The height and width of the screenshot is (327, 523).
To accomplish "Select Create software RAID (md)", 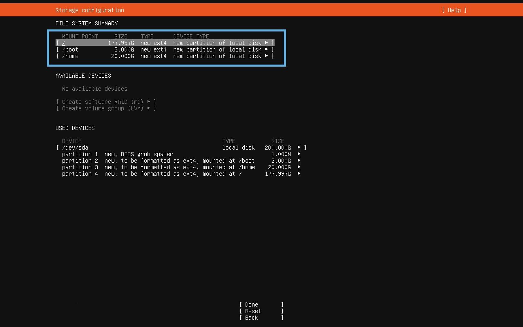I will [x=106, y=102].
